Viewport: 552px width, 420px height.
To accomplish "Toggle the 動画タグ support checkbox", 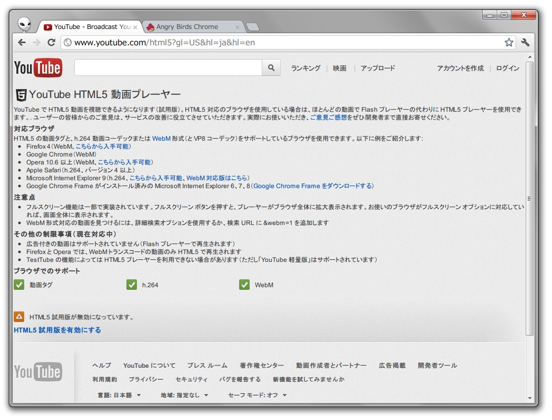I will pos(19,284).
